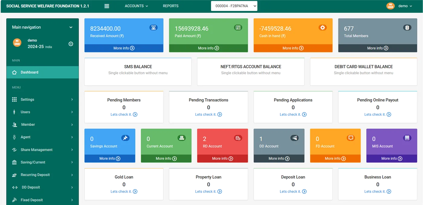
Task: Open the REPORTS menu item
Action: click(170, 6)
